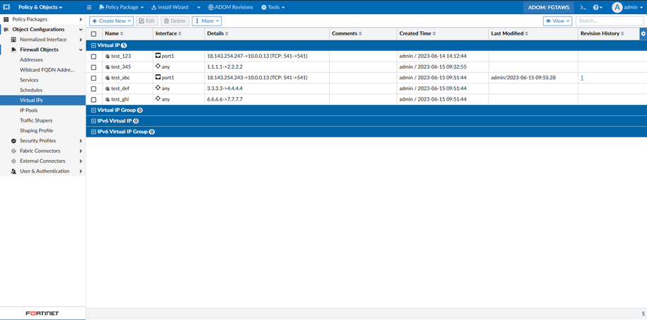The image size is (647, 320).
Task: Click the Delete button
Action: [175, 21]
